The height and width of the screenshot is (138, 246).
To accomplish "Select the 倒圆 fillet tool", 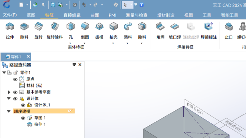I will click(x=85, y=30).
